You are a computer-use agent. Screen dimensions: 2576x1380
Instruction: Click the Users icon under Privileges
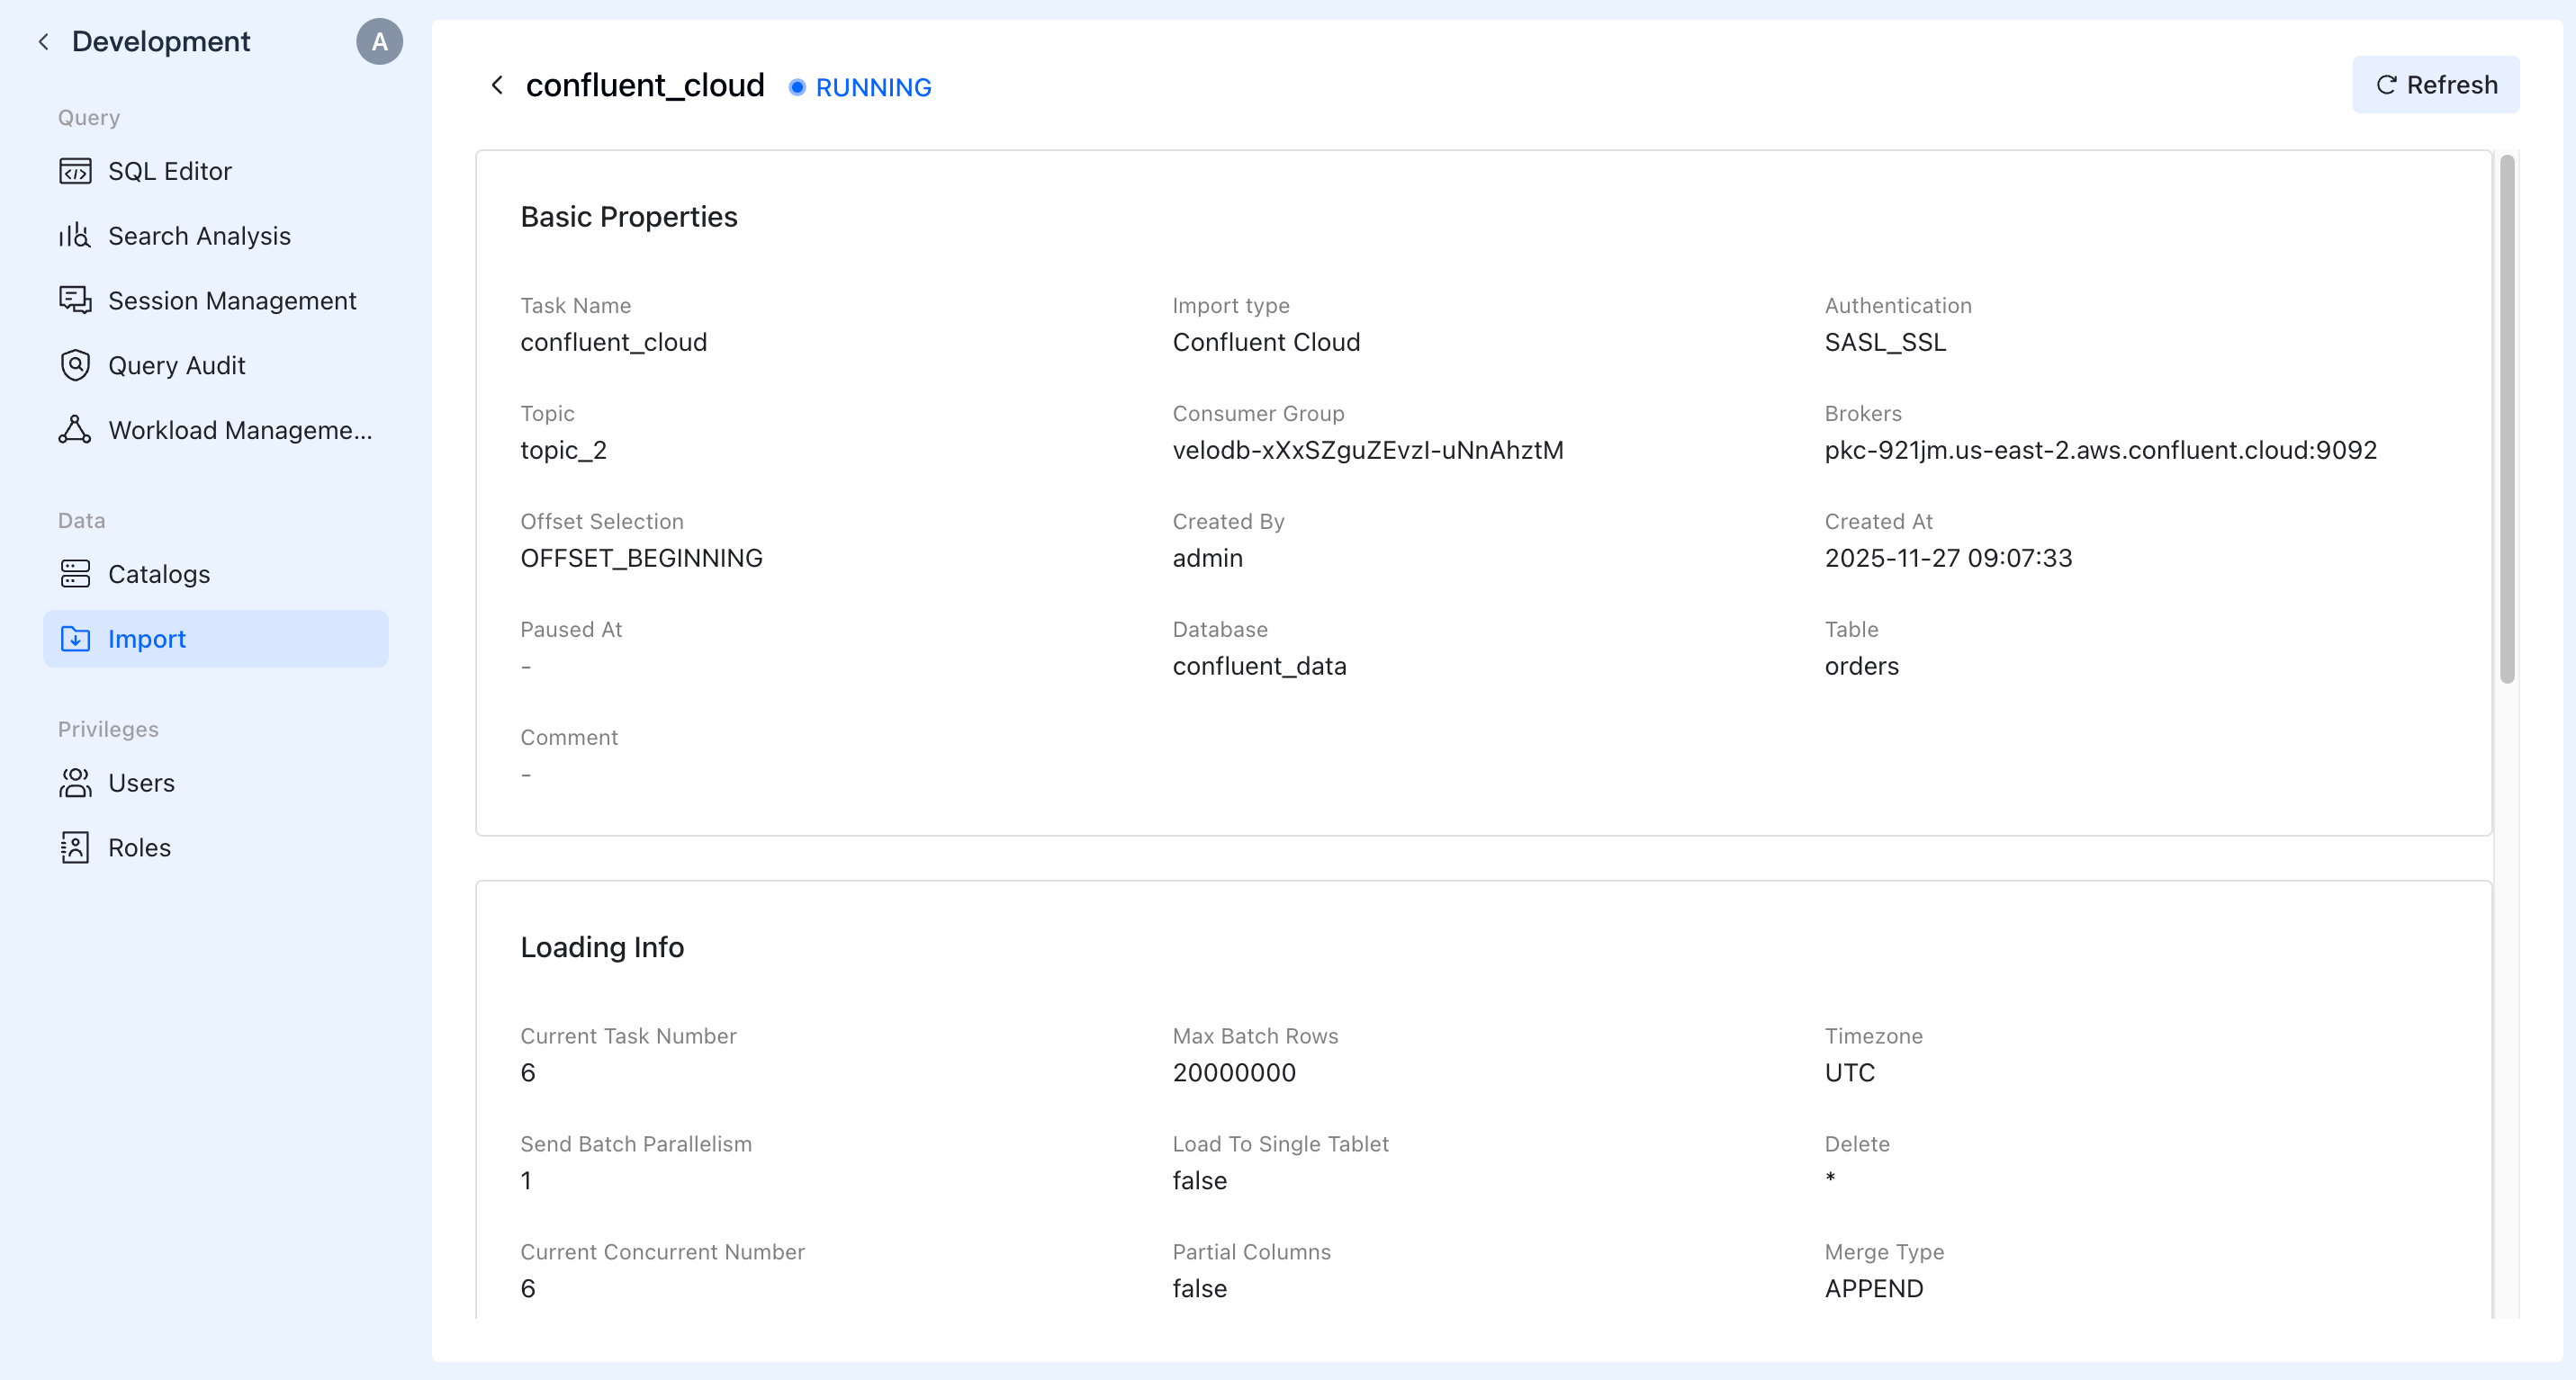click(75, 783)
